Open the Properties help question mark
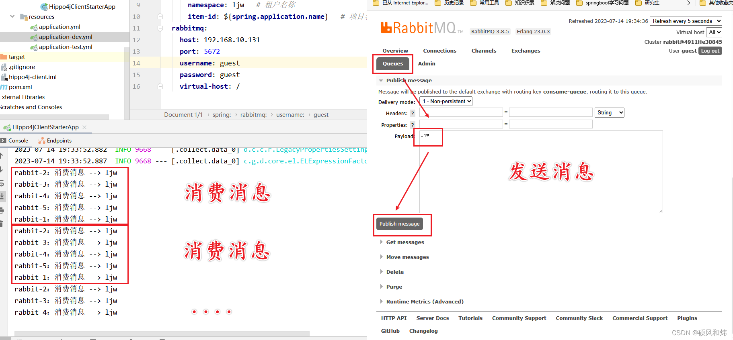This screenshot has width=733, height=340. tap(412, 125)
